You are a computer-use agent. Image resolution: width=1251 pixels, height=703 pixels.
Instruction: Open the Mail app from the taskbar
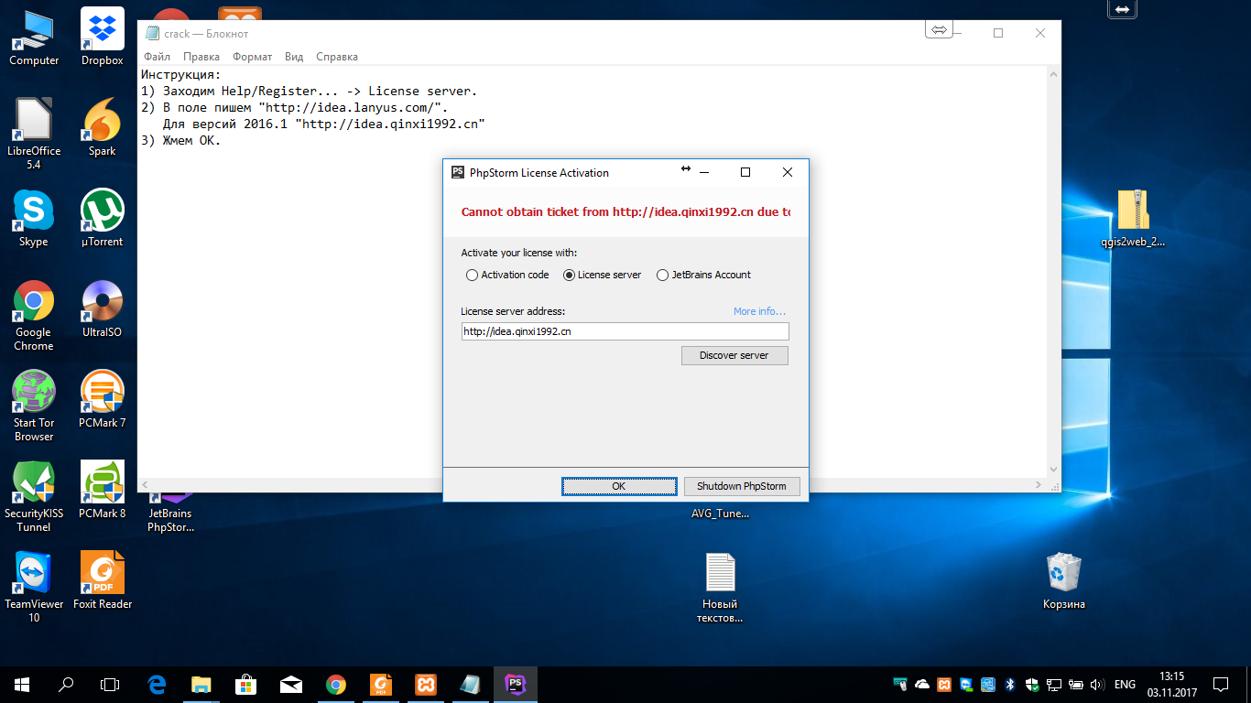[x=291, y=684]
